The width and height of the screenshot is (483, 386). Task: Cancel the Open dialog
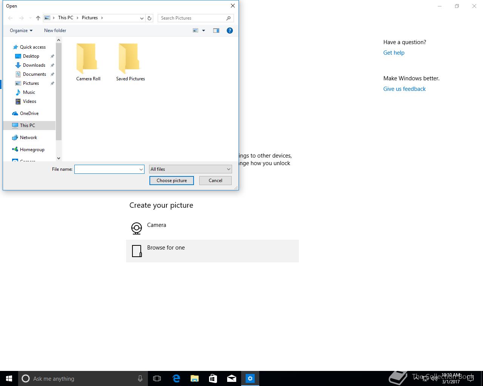[x=215, y=181]
